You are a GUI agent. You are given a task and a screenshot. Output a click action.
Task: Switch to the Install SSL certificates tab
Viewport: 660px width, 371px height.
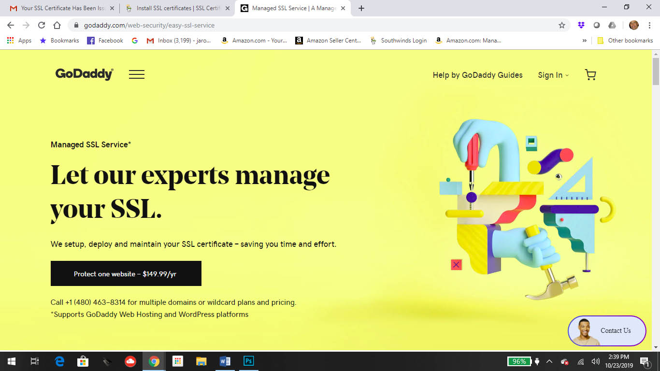178,8
